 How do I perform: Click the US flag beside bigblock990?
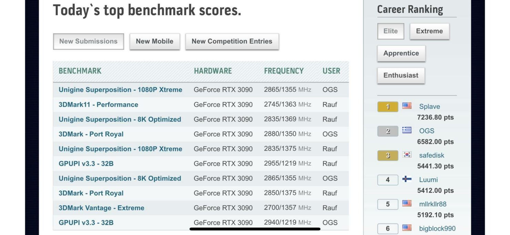tap(407, 228)
